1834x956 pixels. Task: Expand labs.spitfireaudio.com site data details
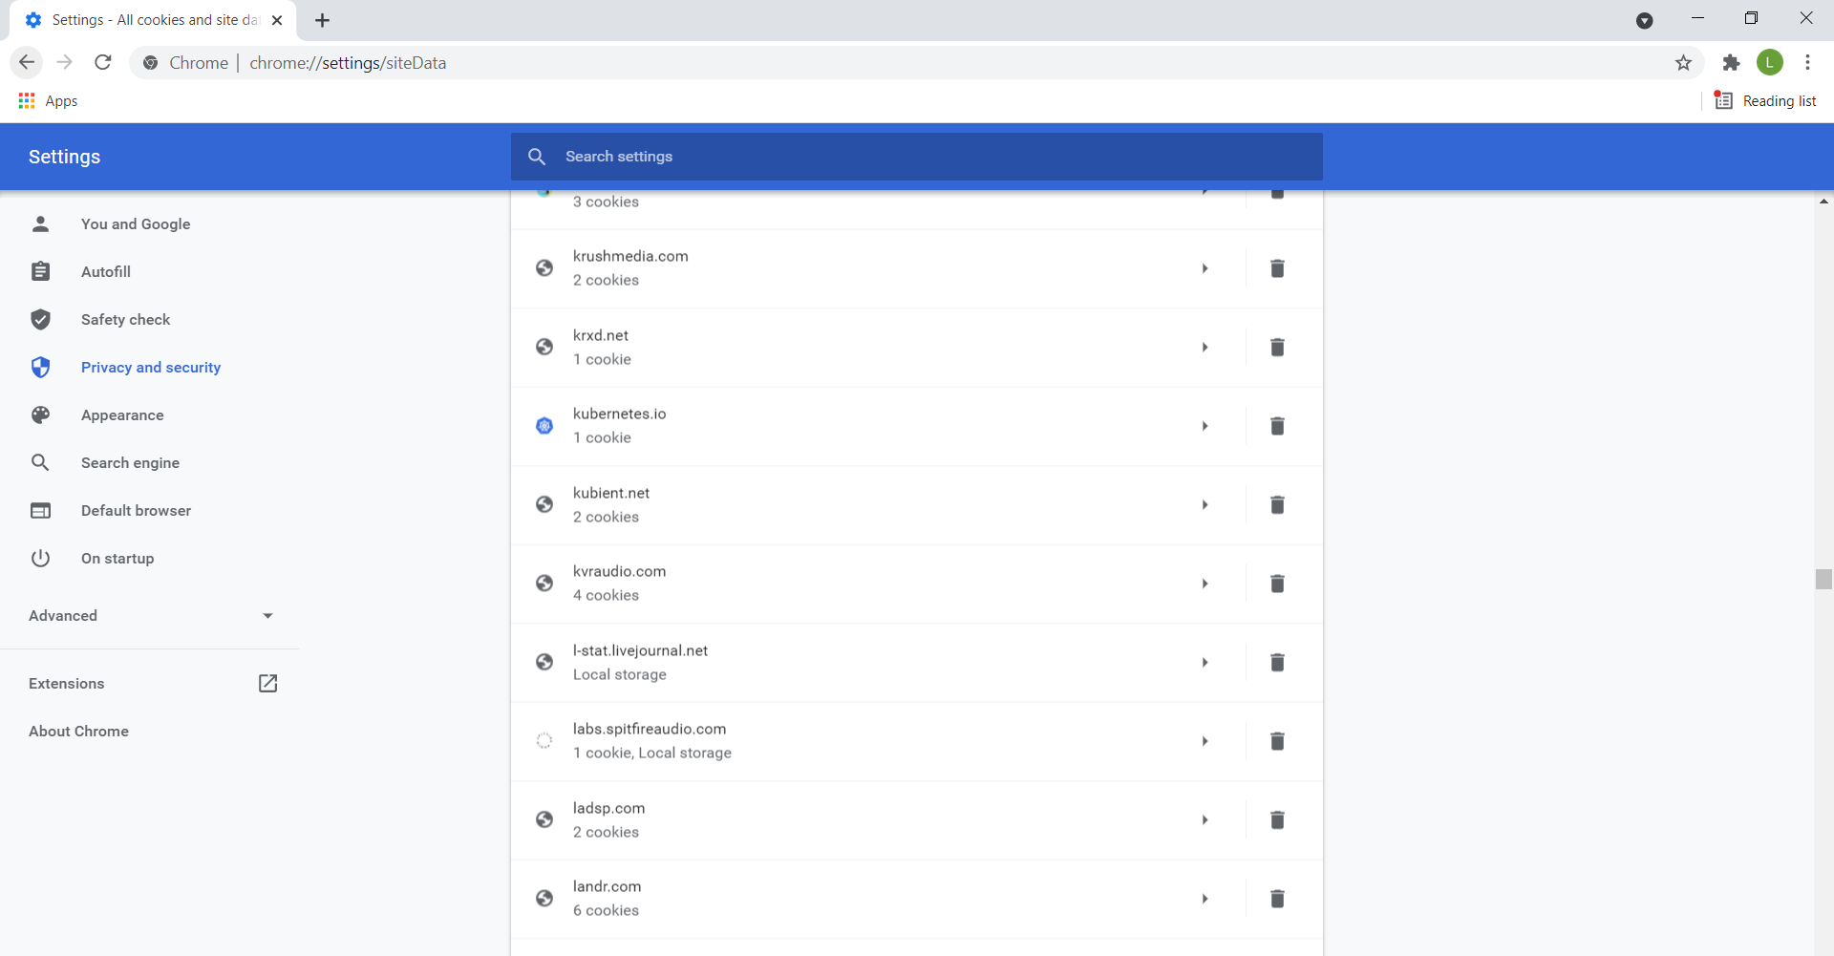point(1205,741)
